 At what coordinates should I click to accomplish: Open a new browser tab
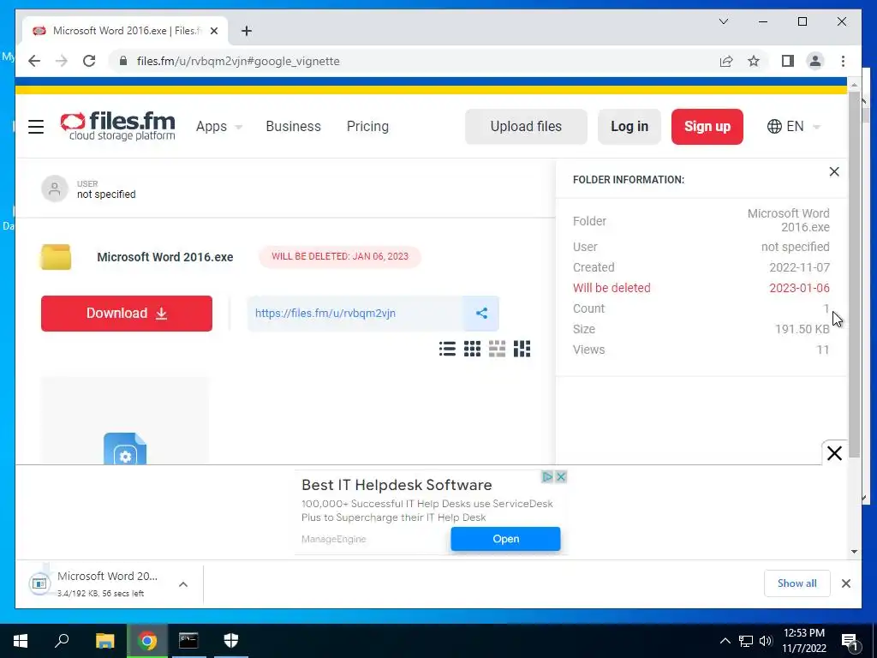point(247,31)
